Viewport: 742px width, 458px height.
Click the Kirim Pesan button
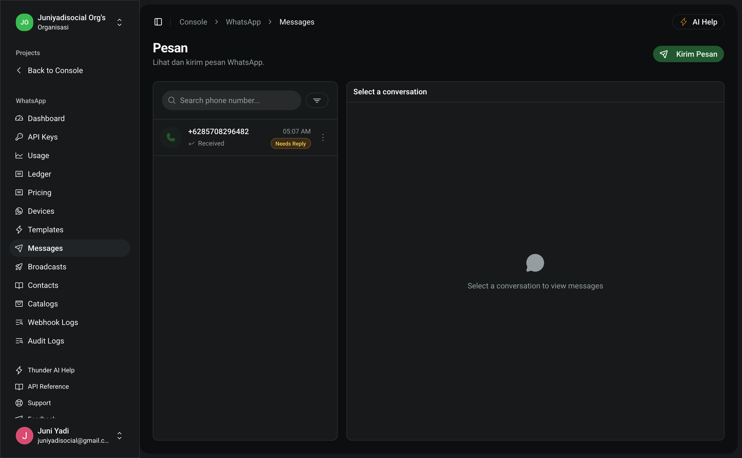pyautogui.click(x=688, y=54)
